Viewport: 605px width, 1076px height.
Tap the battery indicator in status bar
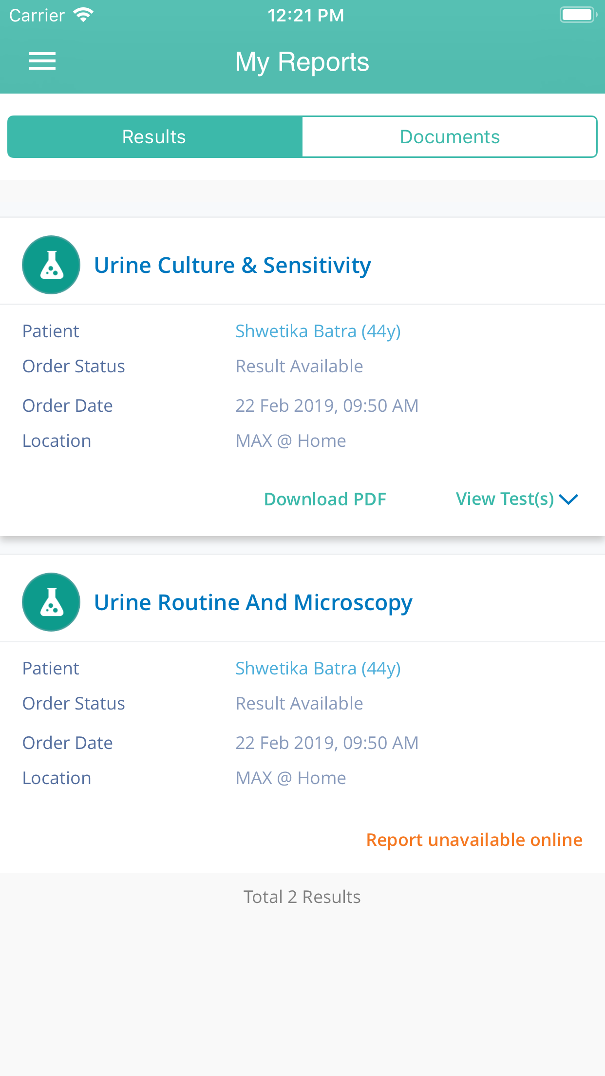[x=578, y=14]
